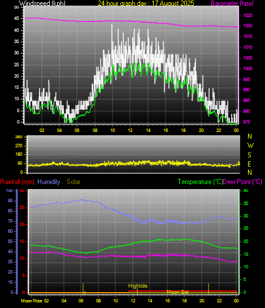The width and height of the screenshot is (265, 308).
Task: Click hour 16 under the windspeed chart
Action: point(166,130)
